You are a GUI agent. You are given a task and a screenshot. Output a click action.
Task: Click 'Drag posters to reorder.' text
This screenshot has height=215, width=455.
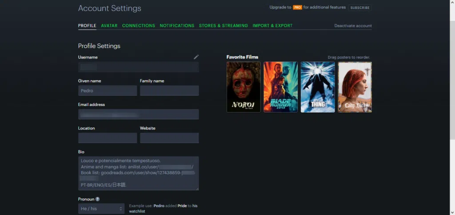[x=349, y=57]
